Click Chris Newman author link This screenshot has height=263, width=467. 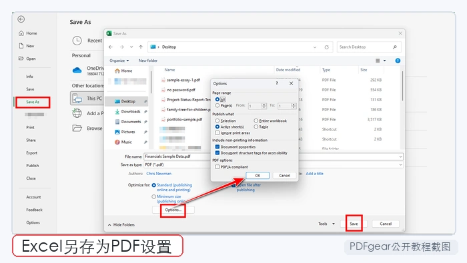[159, 174]
